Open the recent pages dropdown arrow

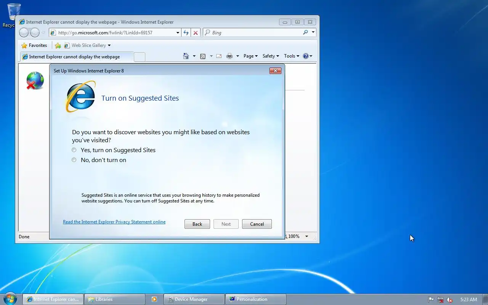[x=43, y=33]
